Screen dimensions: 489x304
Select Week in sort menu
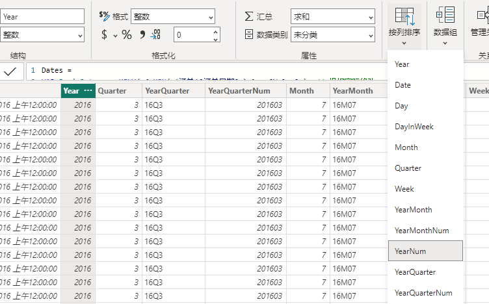click(425, 189)
